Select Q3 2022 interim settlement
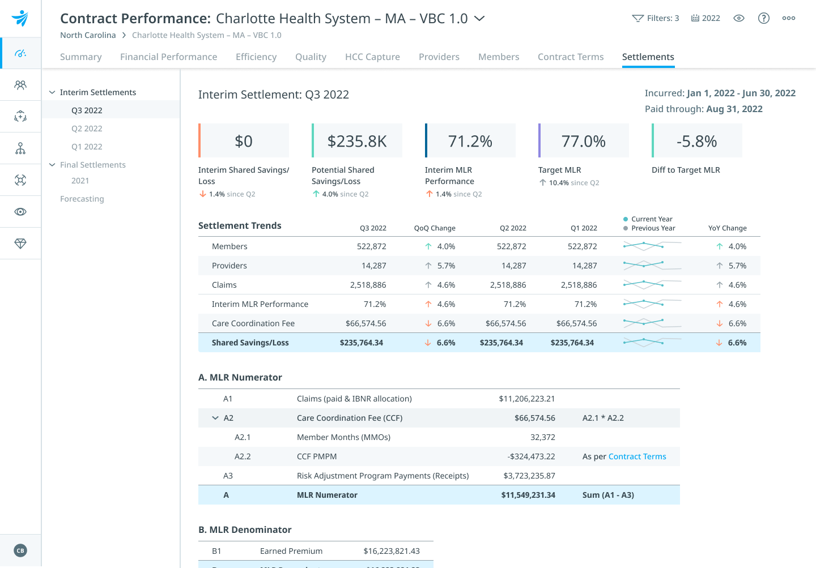 point(111,110)
